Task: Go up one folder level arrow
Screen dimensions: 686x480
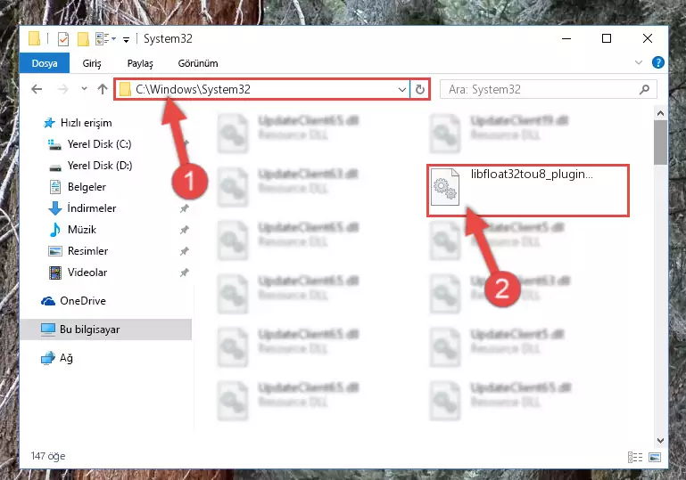Action: point(103,90)
